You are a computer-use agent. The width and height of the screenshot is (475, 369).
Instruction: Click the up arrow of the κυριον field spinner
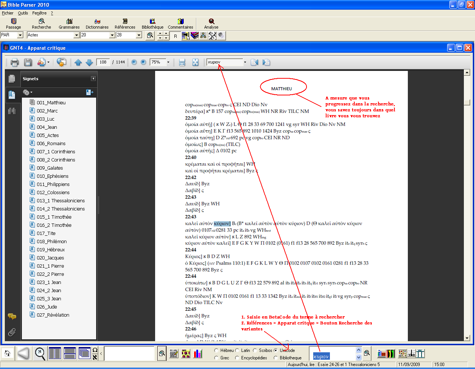(358, 350)
